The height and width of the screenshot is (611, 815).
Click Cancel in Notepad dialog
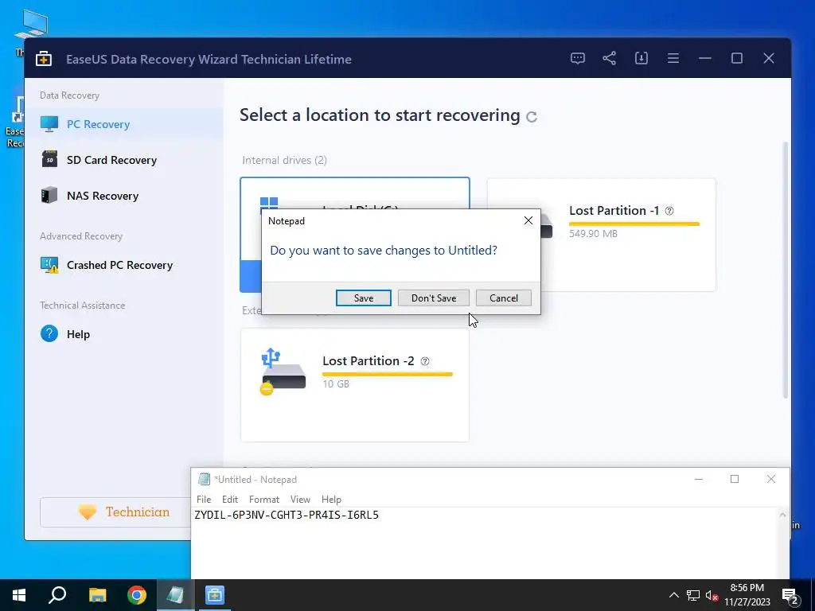(504, 298)
